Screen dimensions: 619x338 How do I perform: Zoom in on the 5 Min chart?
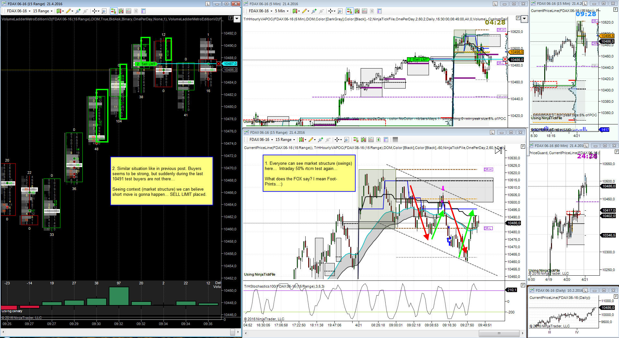(314, 11)
